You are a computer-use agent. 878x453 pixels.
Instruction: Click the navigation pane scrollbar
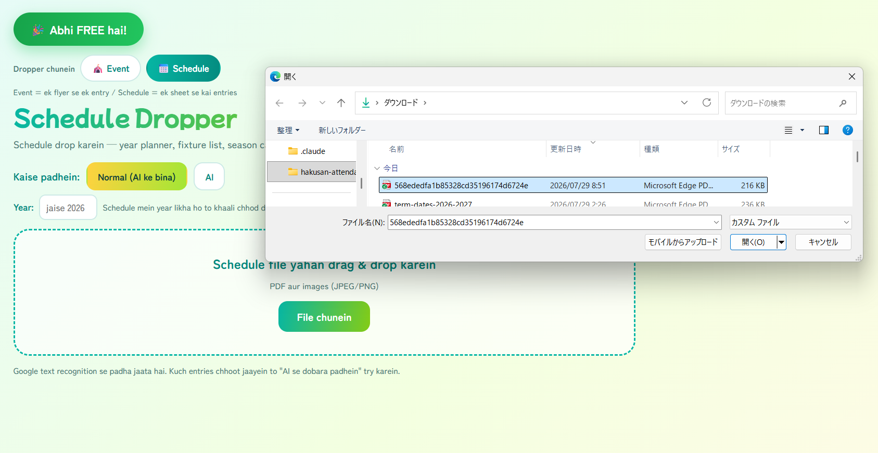point(361,183)
